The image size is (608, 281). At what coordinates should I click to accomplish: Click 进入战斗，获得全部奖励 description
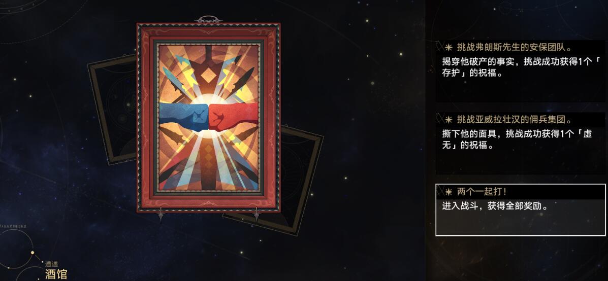[x=495, y=206]
